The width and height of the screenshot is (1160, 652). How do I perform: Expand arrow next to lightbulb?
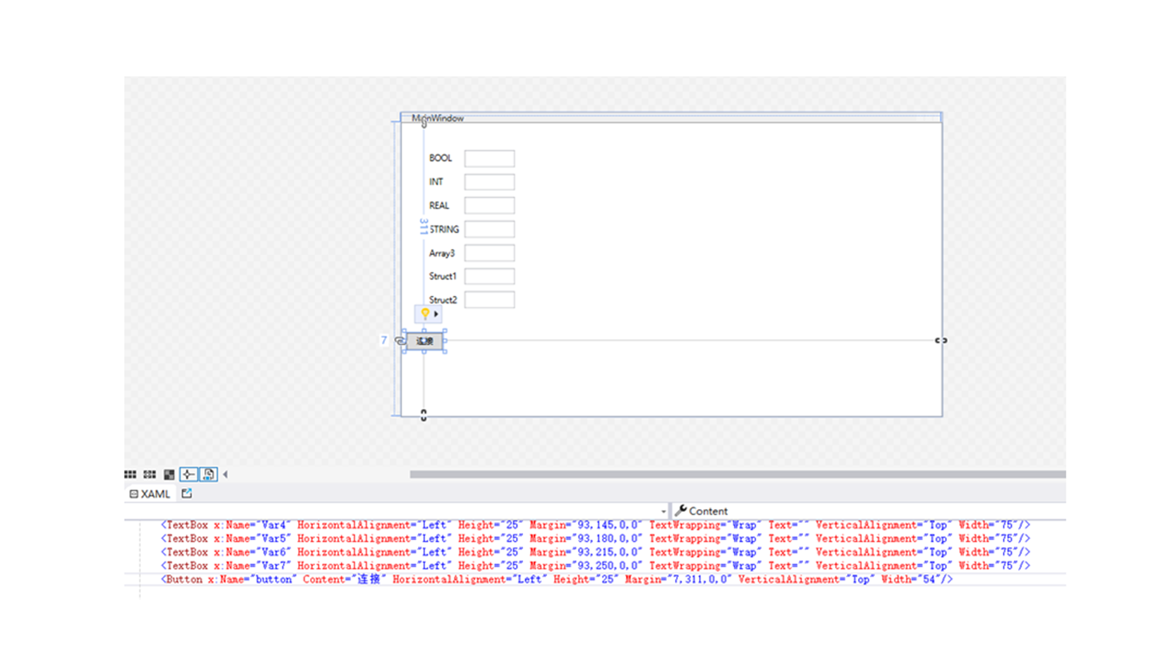[x=436, y=314]
